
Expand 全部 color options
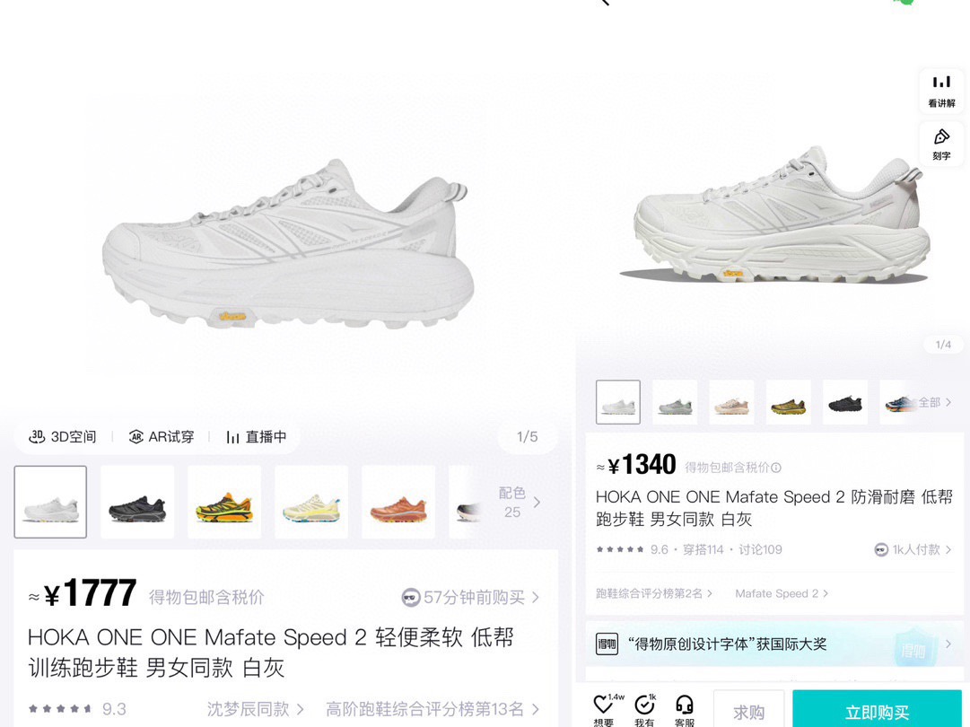934,403
